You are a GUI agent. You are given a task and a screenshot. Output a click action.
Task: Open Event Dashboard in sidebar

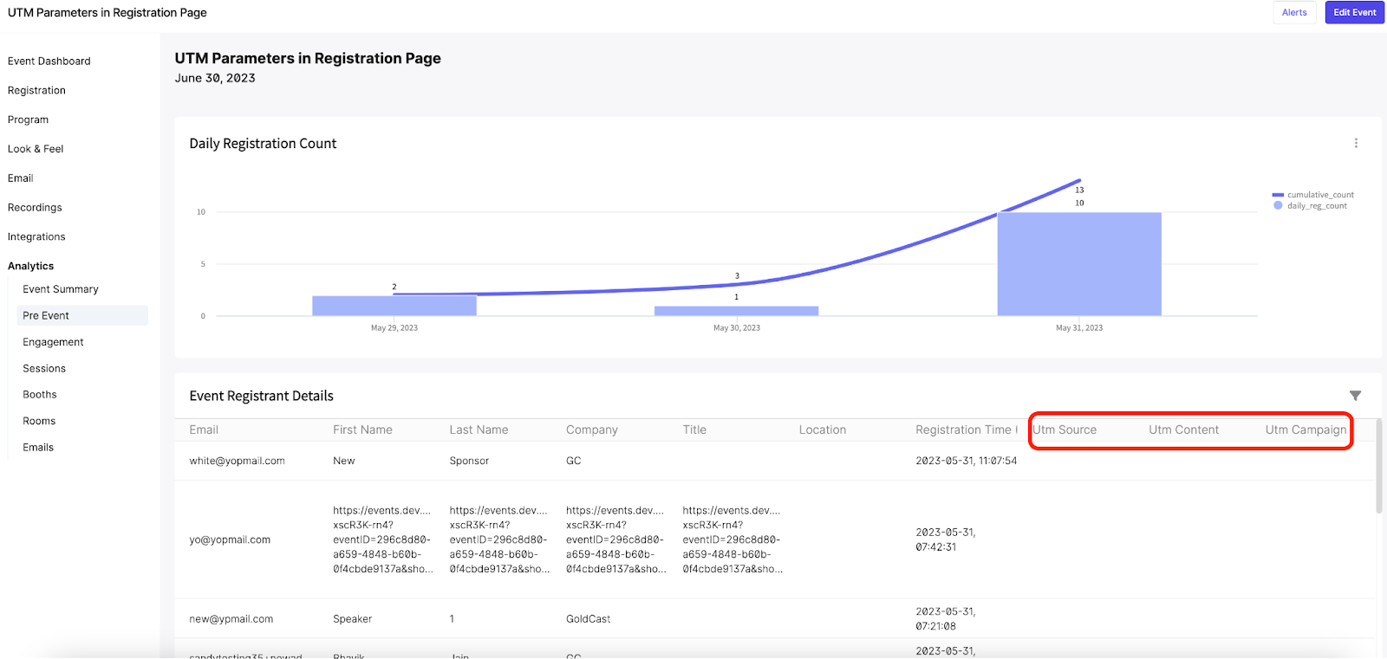[x=49, y=61]
